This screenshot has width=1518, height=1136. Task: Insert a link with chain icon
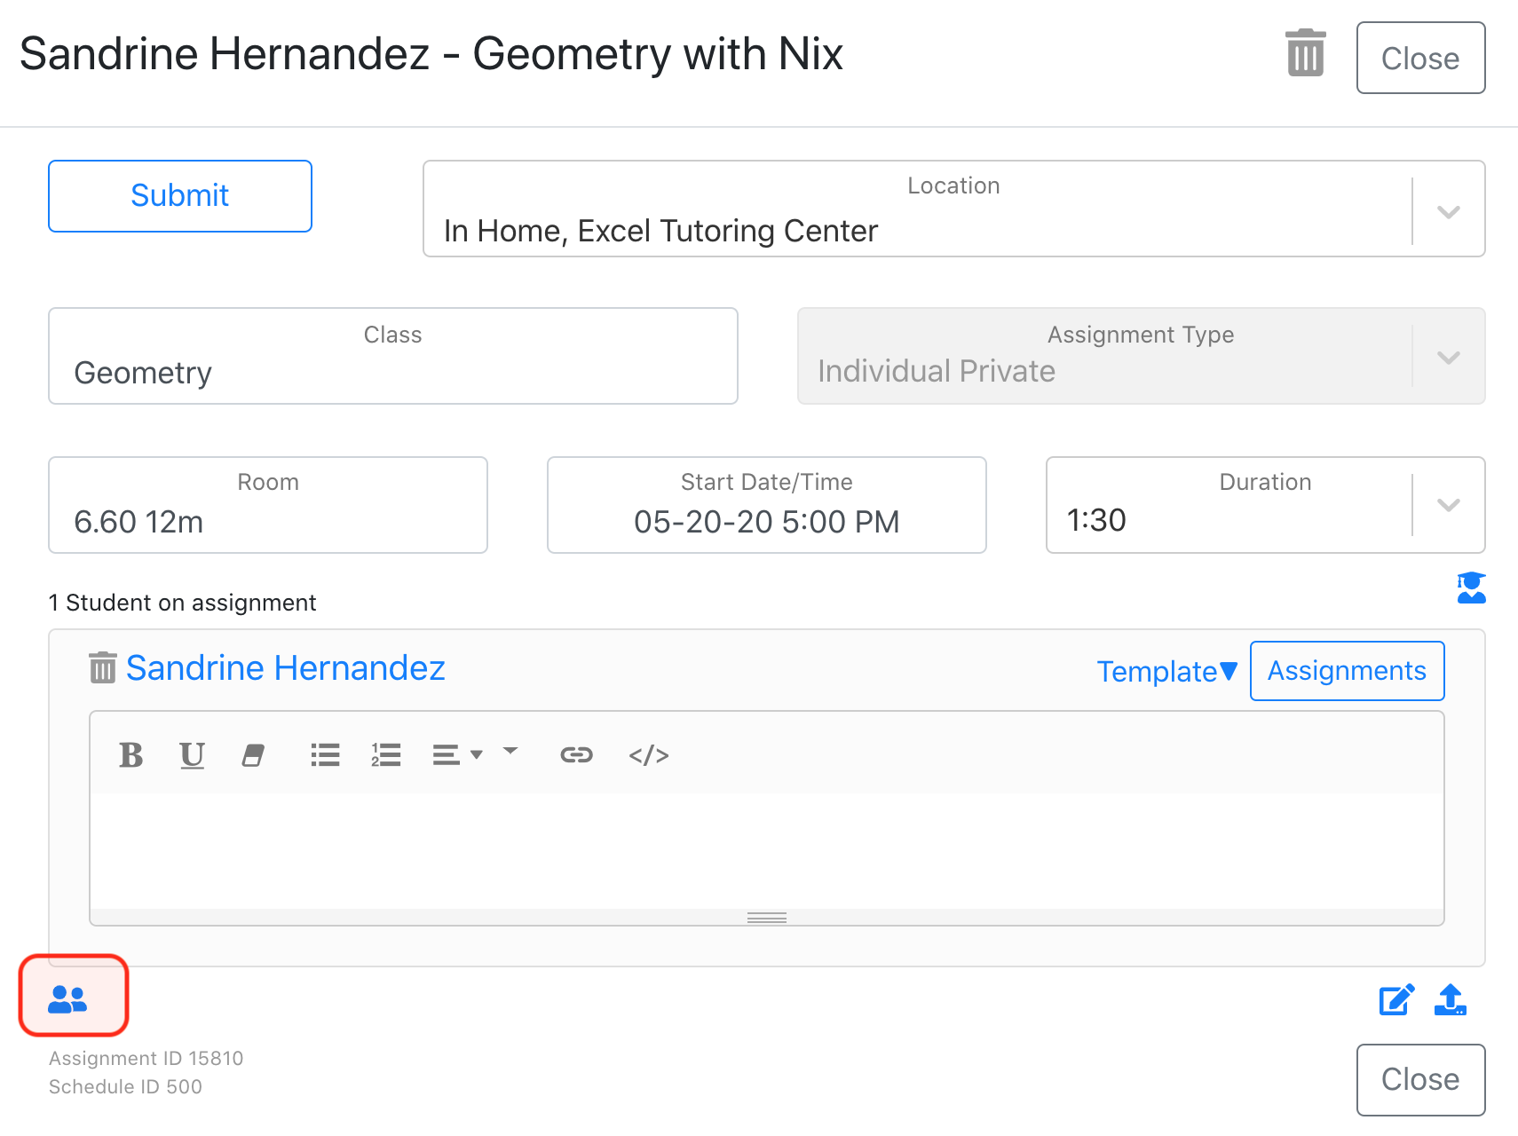[576, 755]
